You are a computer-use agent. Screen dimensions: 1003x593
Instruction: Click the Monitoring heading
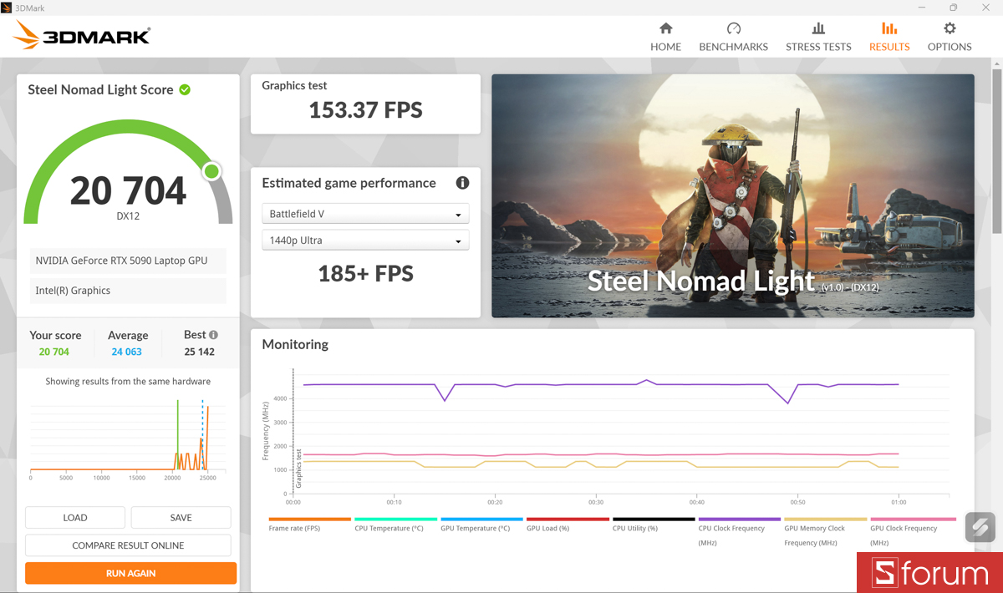[295, 344]
